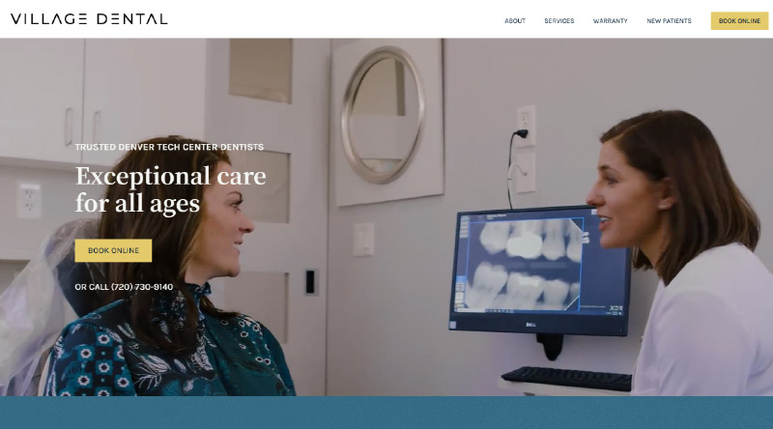773x429 pixels.
Task: Click the Dell logo on the monitor bezel
Action: tap(530, 325)
